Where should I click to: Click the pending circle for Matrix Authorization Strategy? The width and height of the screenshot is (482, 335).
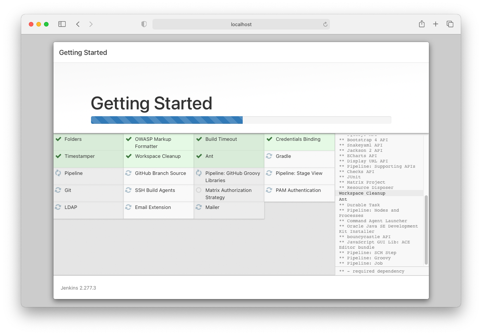(x=199, y=190)
